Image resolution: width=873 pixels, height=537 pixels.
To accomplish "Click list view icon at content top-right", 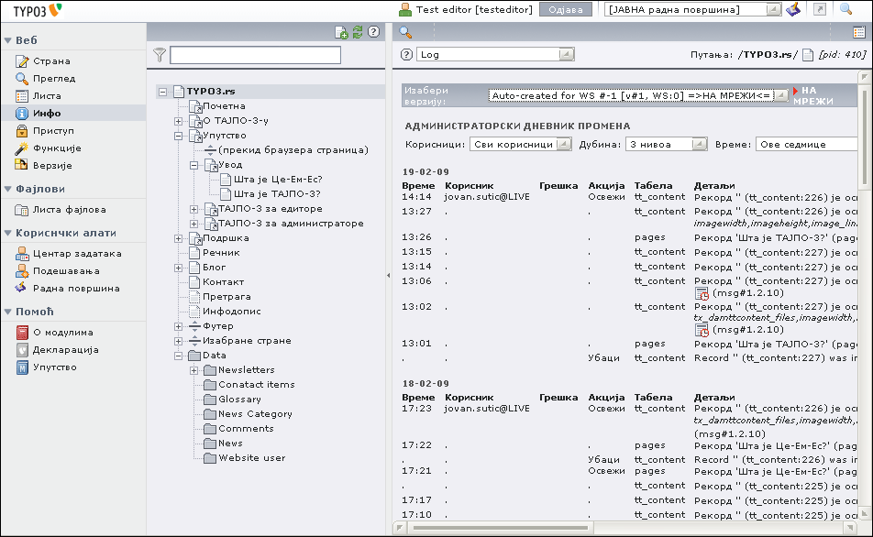I will point(858,32).
